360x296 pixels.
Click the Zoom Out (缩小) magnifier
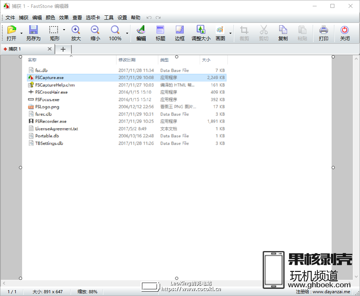click(95, 30)
